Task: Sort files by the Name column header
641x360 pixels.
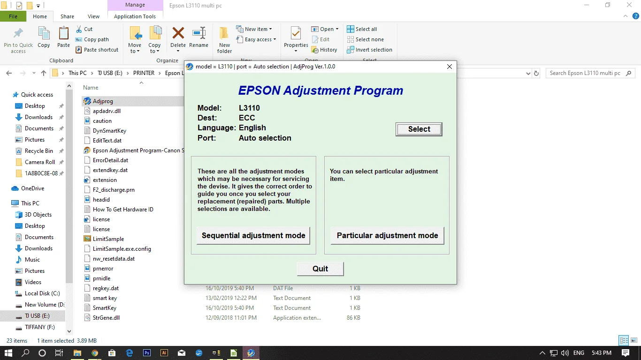Action: click(91, 88)
